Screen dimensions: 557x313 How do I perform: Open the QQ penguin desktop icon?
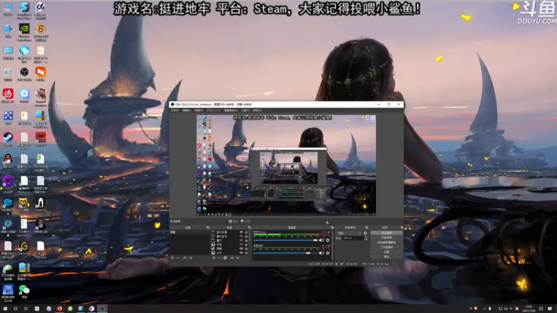pyautogui.click(x=8, y=161)
